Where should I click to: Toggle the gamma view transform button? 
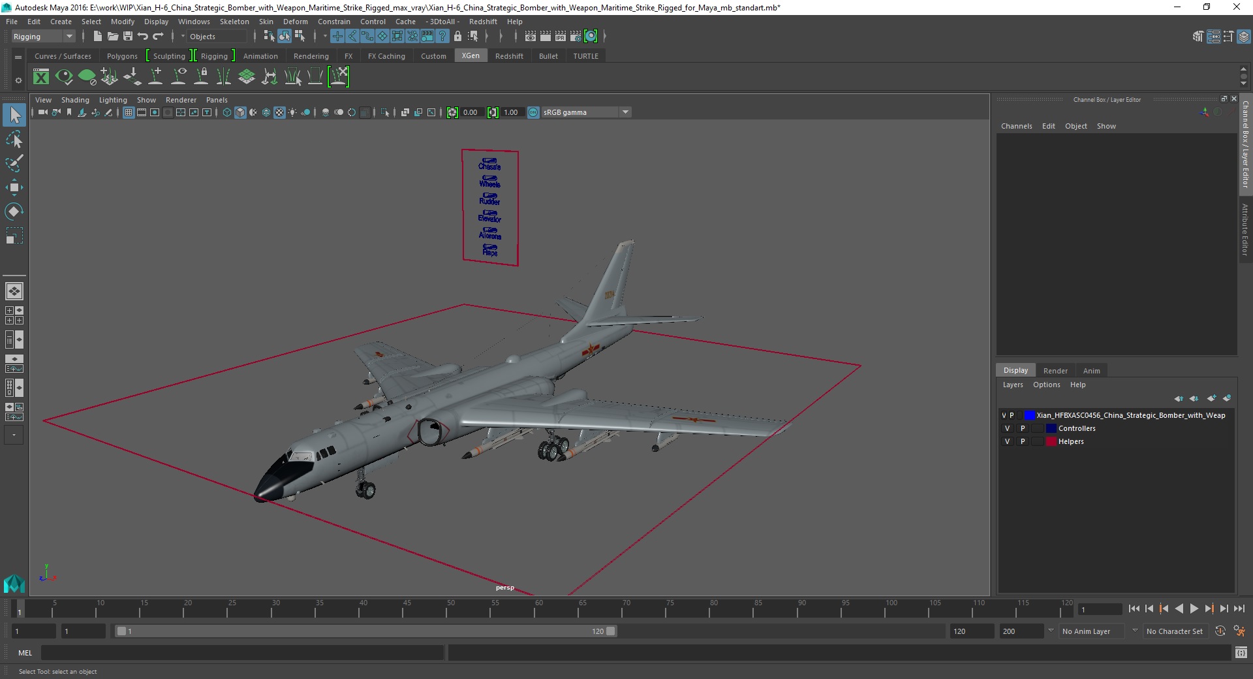click(x=533, y=112)
